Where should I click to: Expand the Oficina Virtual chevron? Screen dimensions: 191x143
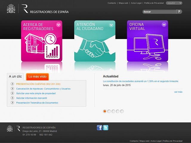[x=164, y=24]
